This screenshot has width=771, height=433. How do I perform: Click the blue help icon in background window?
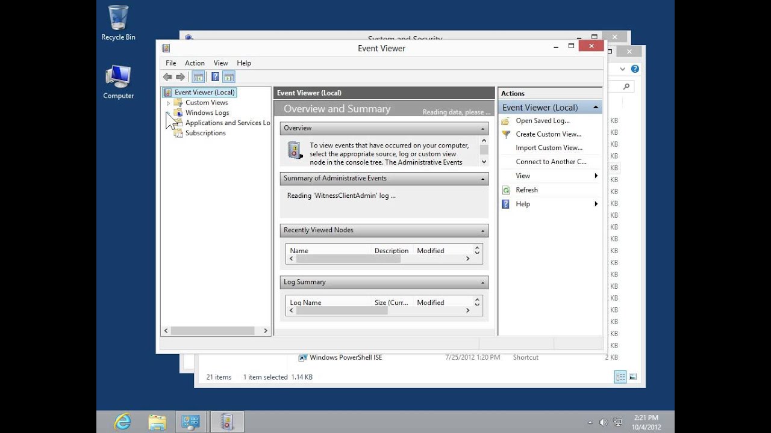(x=635, y=69)
